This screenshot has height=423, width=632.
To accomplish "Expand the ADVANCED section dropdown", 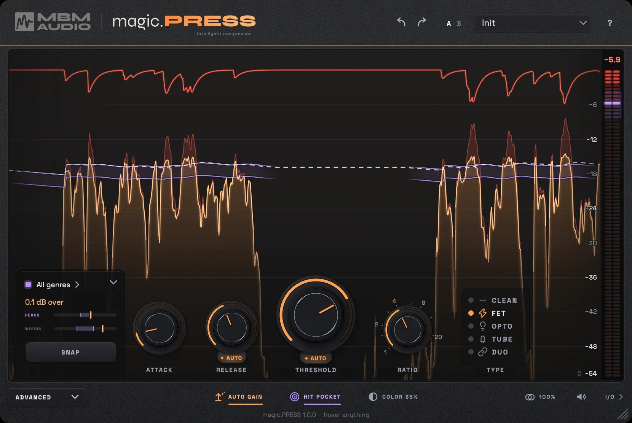I will pos(47,397).
